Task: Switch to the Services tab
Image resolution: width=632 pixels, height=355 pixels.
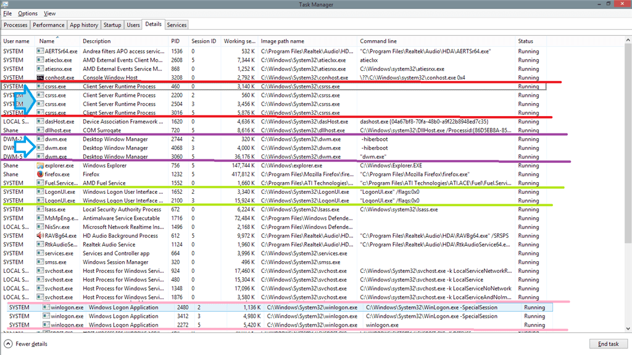Action: pyautogui.click(x=177, y=25)
